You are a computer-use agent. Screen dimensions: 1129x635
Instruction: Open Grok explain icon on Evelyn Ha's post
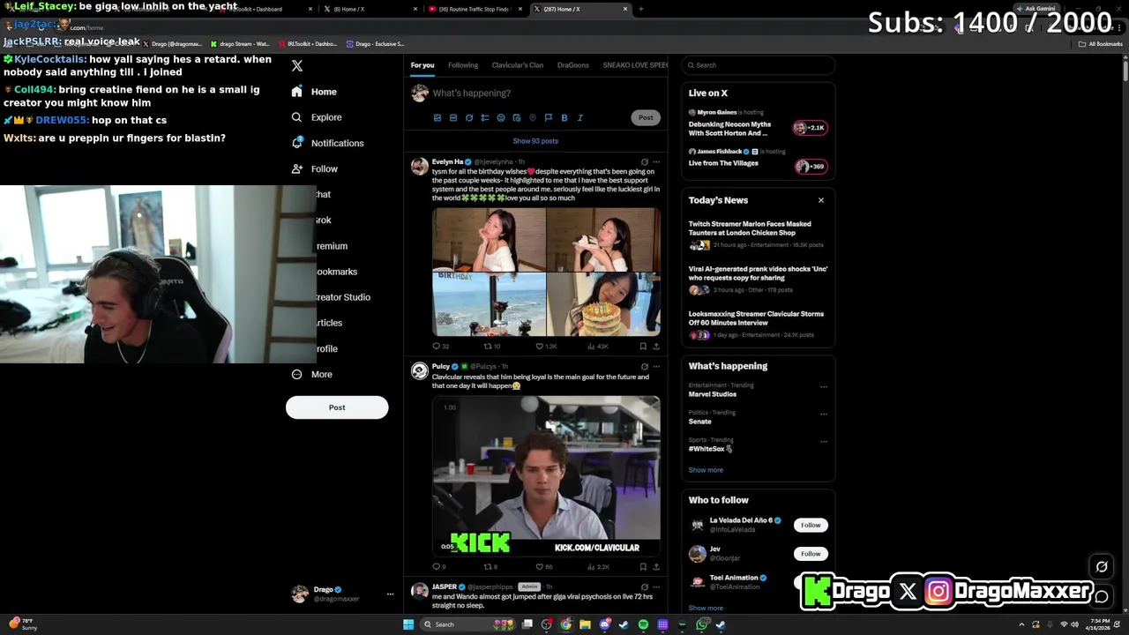point(644,162)
